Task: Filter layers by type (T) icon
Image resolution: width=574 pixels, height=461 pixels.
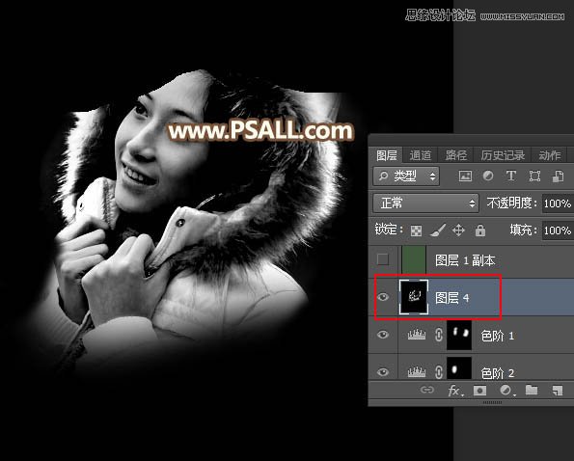Action: 511,176
